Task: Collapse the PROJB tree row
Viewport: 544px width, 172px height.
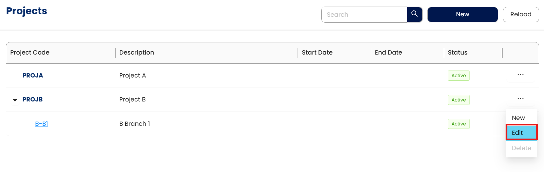Action: click(15, 100)
